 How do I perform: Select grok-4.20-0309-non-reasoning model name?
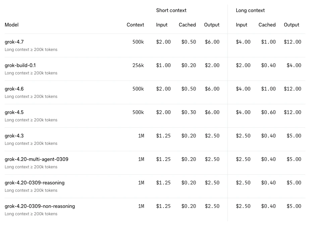point(40,206)
